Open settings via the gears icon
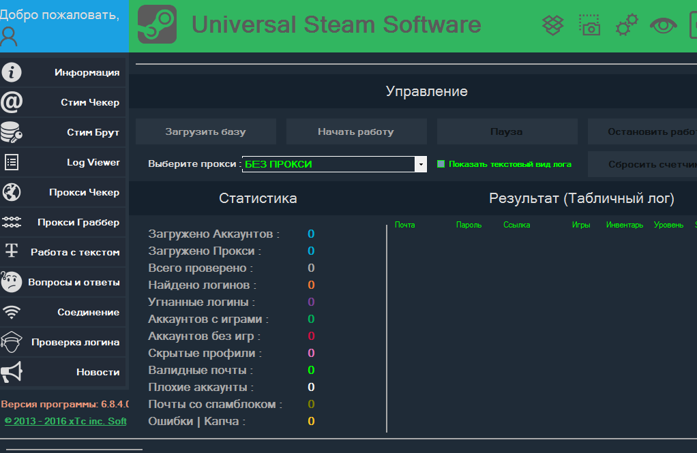Screen dimensions: 697x453 pos(627,25)
